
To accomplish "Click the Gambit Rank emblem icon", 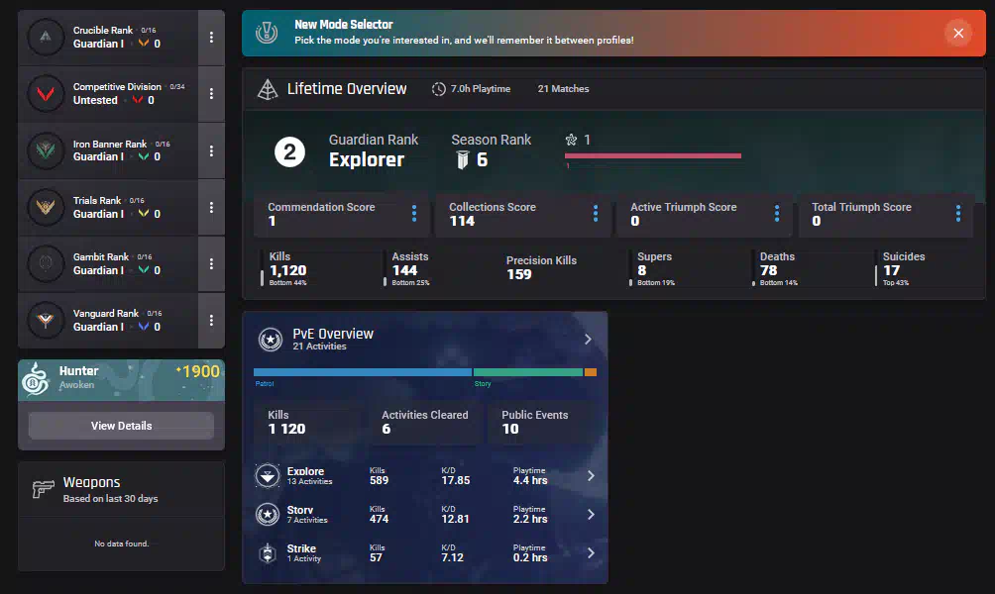I will [46, 263].
